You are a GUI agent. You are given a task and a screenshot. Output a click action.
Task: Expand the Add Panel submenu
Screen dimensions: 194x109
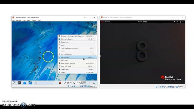(77, 60)
